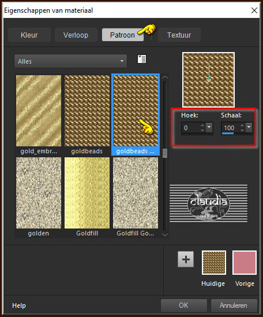
Task: Open the Schaal value dropdown arrow
Action: click(x=249, y=127)
